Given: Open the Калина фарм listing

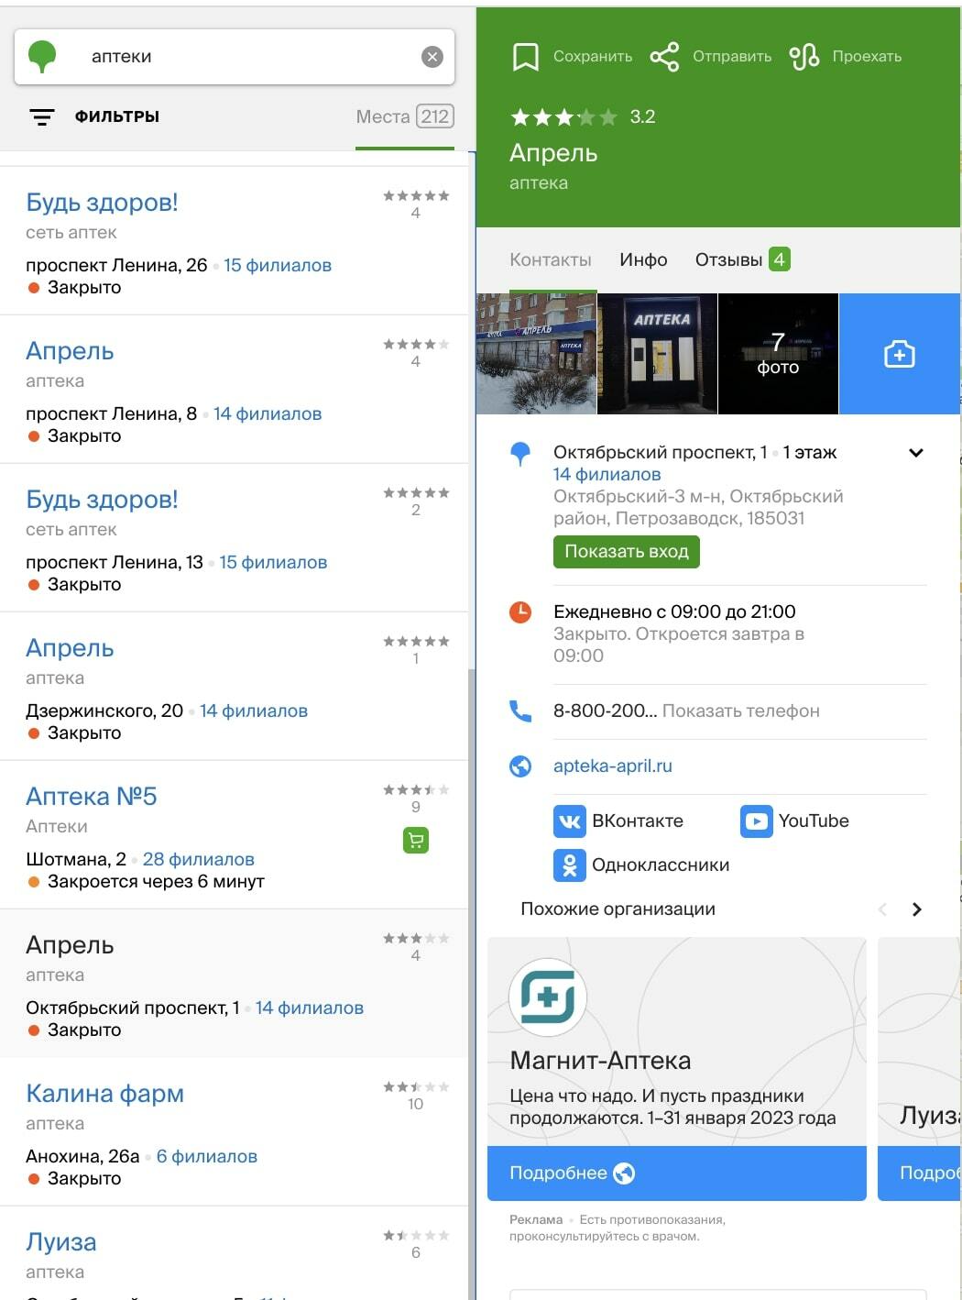Looking at the screenshot, I should (104, 1094).
